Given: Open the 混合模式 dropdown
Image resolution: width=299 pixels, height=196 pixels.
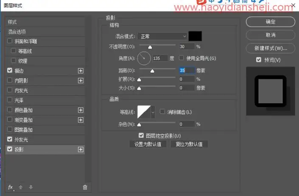Looking at the screenshot, I should click(162, 36).
